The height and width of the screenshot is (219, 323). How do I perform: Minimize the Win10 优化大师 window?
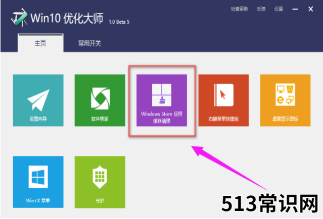tap(295, 9)
